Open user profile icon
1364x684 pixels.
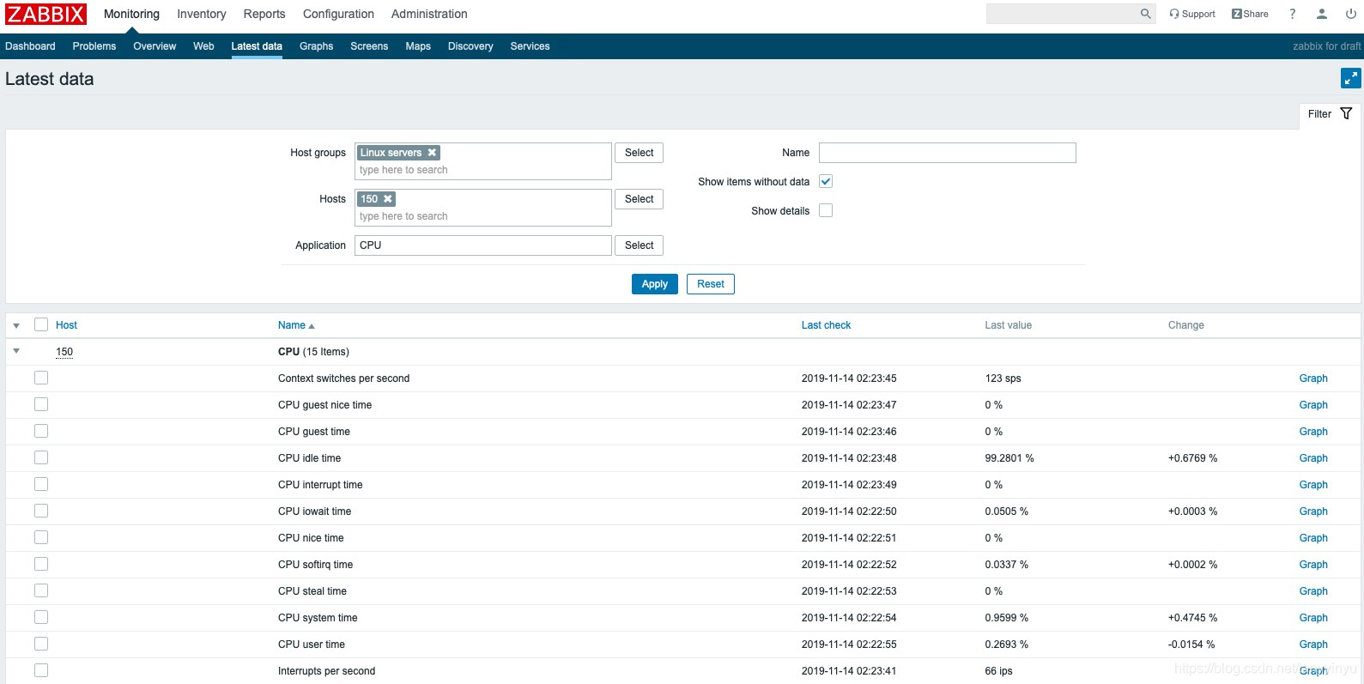tap(1322, 14)
